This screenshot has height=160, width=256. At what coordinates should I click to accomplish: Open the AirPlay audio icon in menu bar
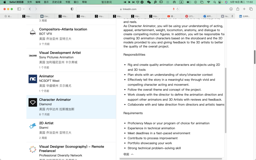[x=174, y=2]
